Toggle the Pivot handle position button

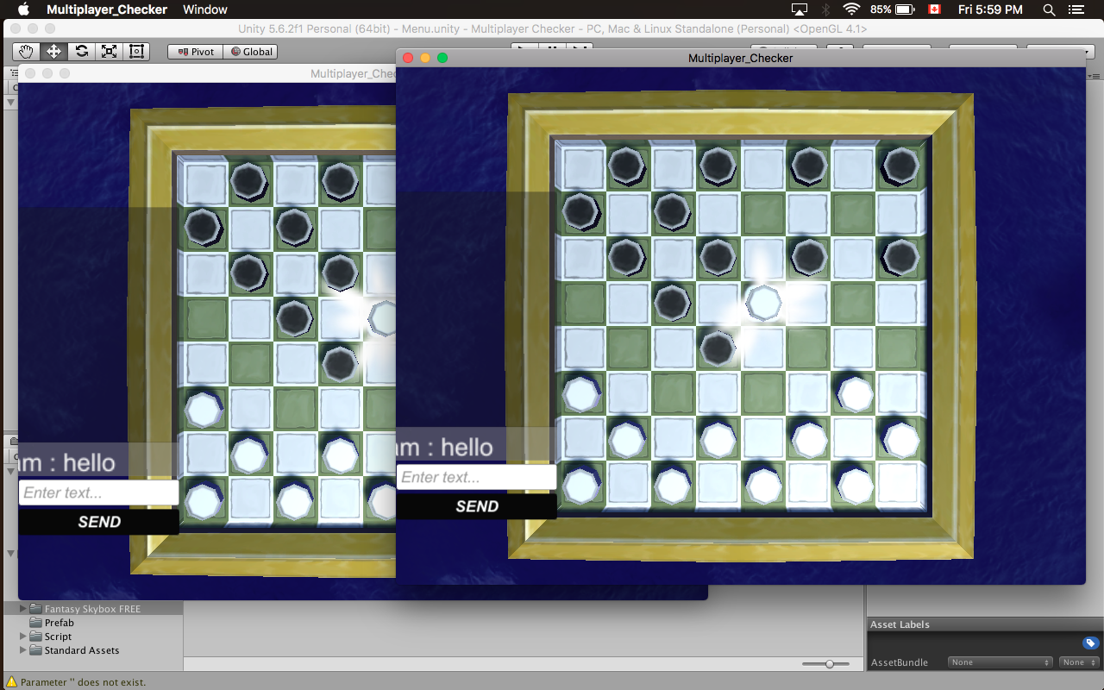[x=195, y=52]
